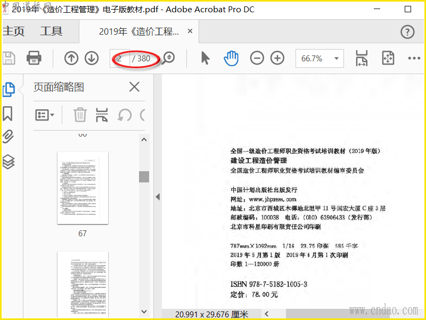The width and height of the screenshot is (426, 320).
Task: Click the www.jhpress.com text
Action: click(273, 199)
